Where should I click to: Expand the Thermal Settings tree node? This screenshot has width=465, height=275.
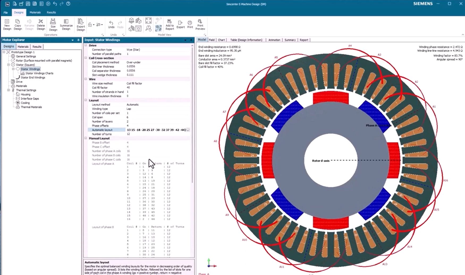(9, 90)
